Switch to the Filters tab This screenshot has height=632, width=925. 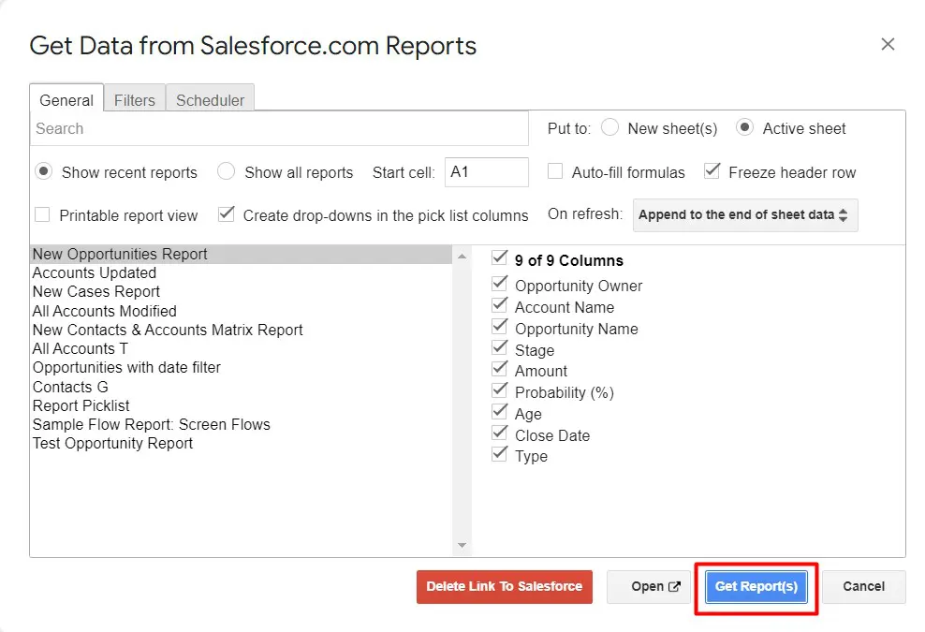coord(135,99)
